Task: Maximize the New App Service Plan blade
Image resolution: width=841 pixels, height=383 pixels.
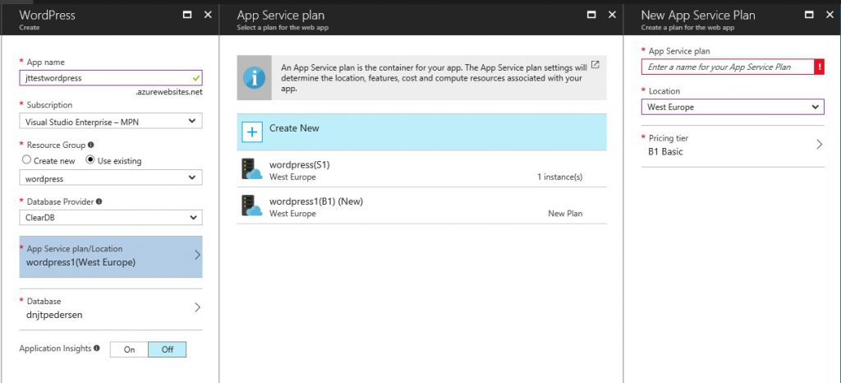Action: pyautogui.click(x=809, y=15)
